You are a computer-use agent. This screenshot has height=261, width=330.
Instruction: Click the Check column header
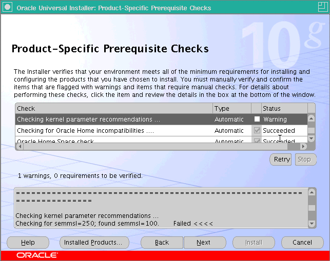114,108
